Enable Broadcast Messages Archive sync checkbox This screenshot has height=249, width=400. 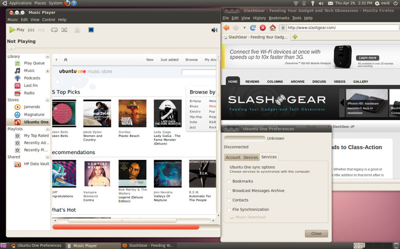[229, 191]
